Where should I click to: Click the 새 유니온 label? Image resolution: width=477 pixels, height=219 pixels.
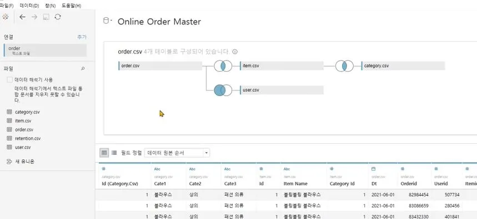tap(24, 161)
